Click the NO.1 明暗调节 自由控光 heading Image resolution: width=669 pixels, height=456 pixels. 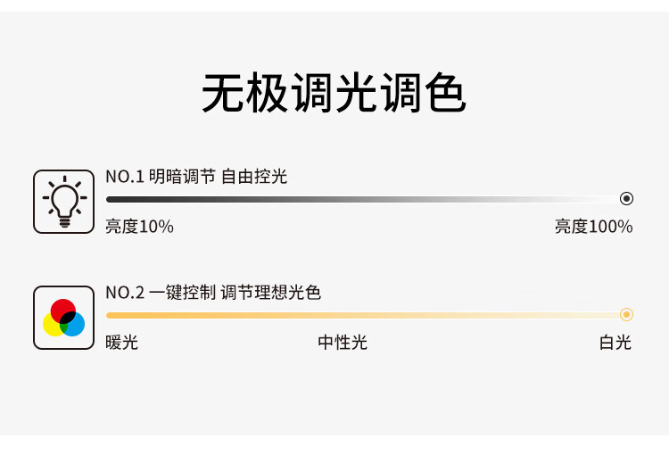click(x=196, y=177)
